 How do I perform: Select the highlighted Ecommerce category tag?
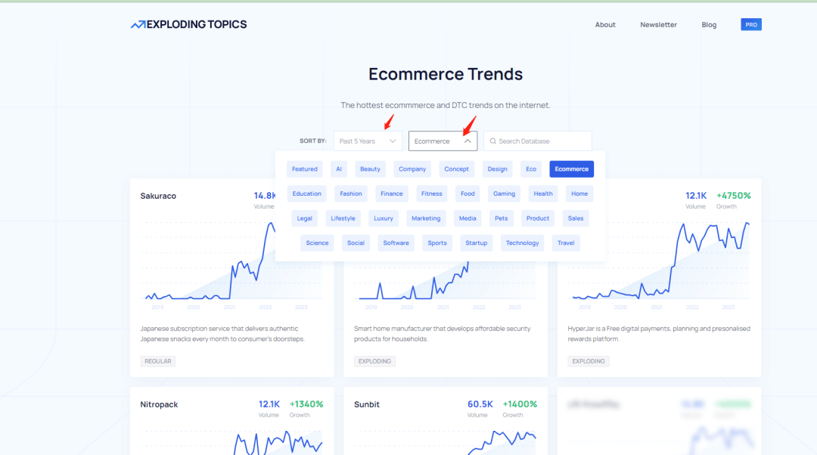click(x=571, y=169)
